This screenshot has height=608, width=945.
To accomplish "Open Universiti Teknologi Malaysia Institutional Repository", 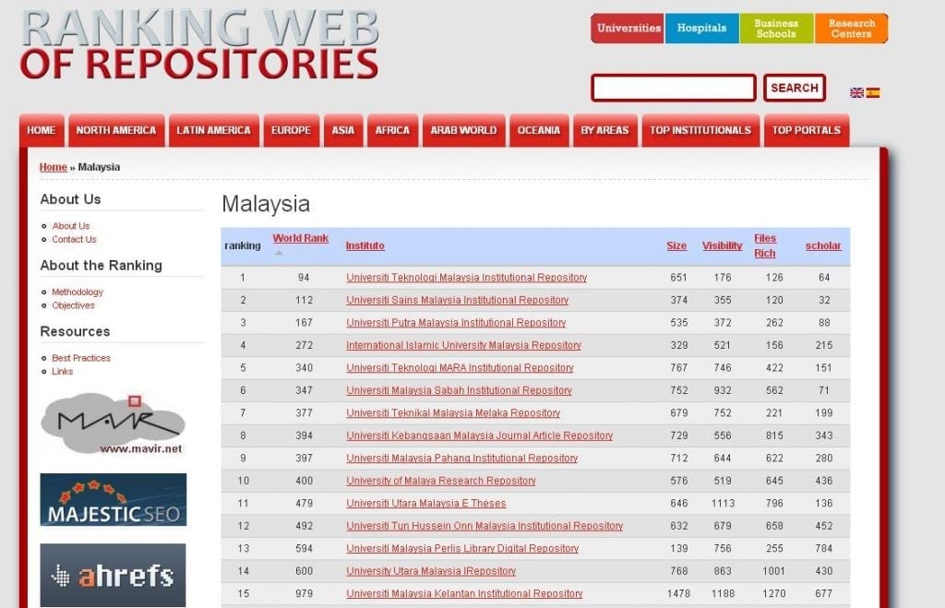I will tap(466, 277).
